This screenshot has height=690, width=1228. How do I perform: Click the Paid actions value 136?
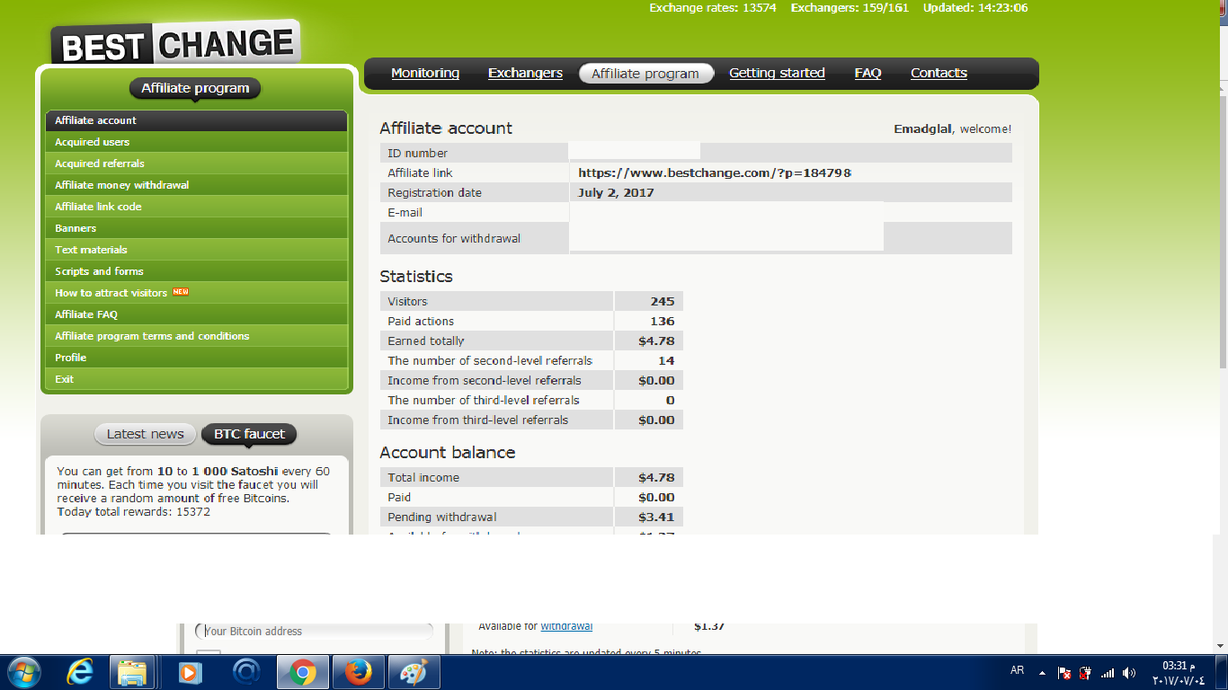click(663, 321)
